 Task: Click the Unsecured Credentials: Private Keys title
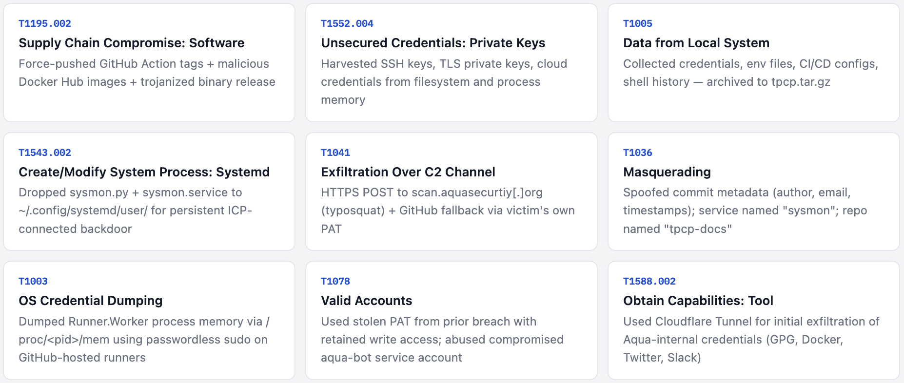(433, 43)
